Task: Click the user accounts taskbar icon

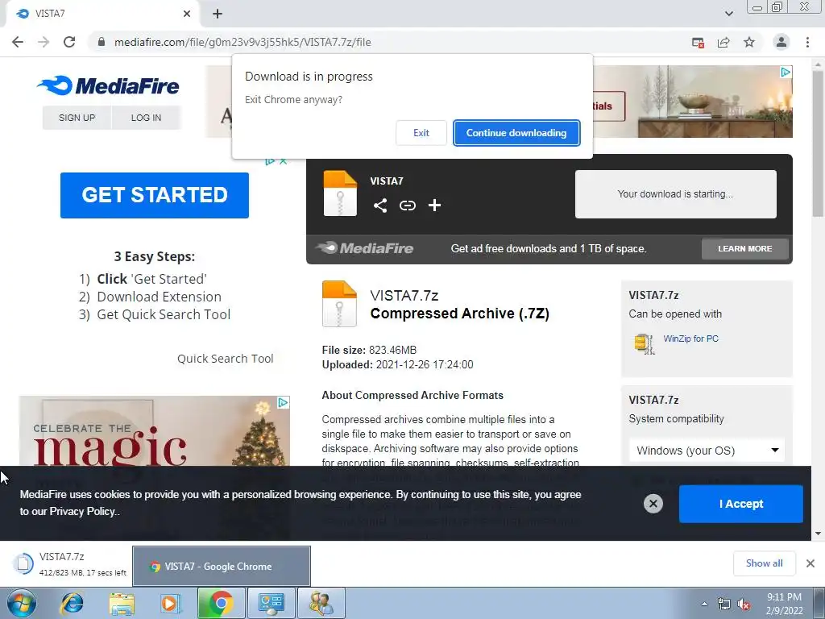Action: pos(321,603)
